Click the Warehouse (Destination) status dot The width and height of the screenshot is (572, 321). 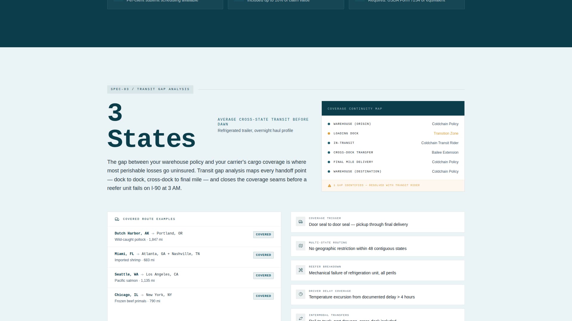(329, 171)
